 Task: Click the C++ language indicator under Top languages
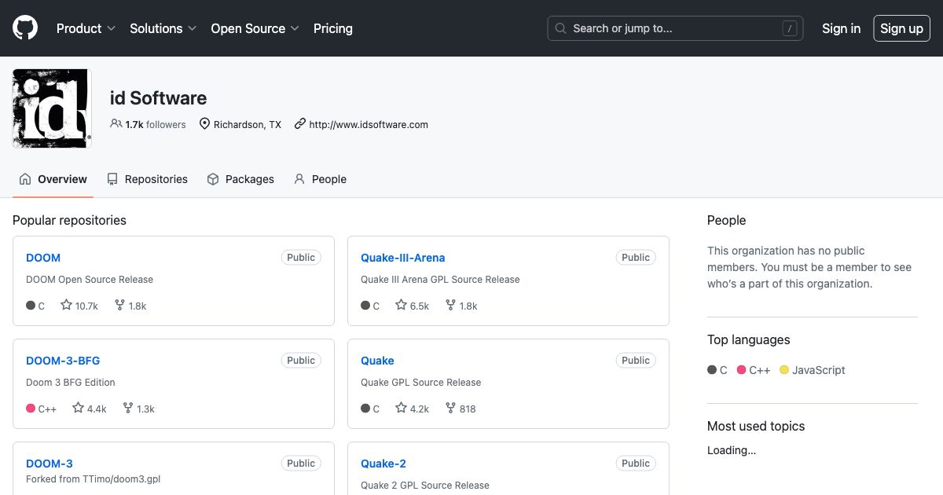[x=740, y=369]
